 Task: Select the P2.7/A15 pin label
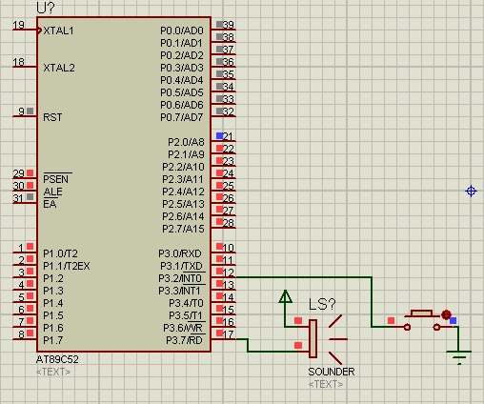tap(183, 229)
